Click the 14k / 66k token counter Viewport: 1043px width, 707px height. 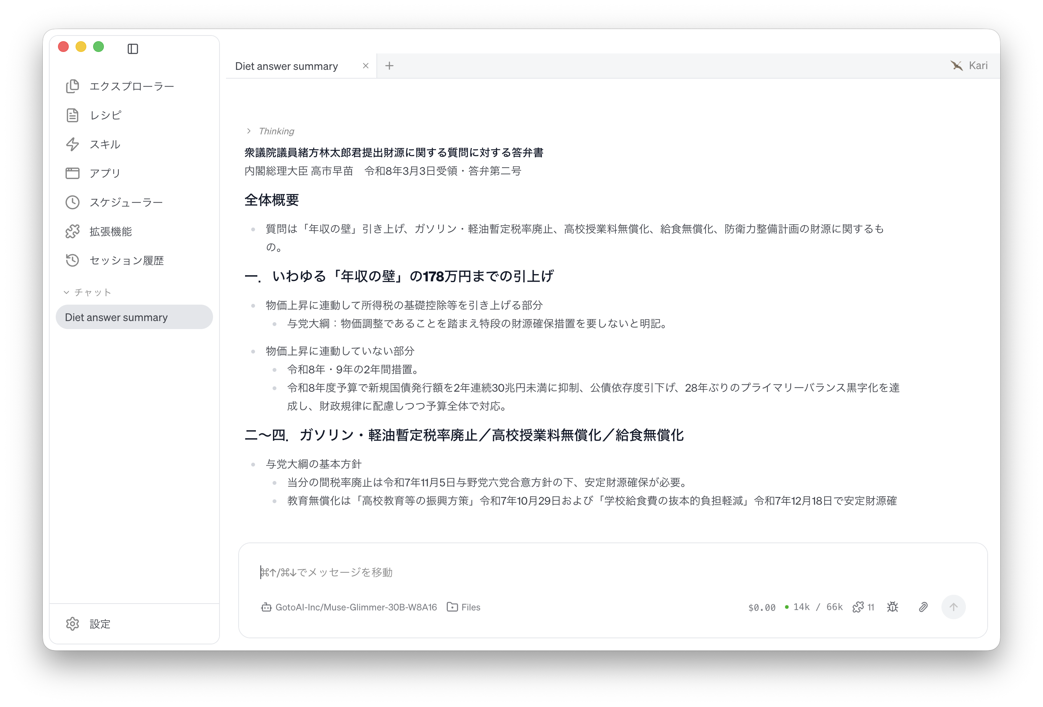(813, 607)
